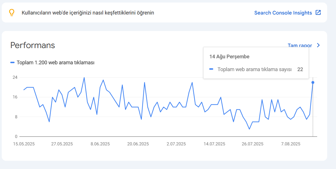The image size is (336, 169).
Task: Click the highlighted 14 Ağu data point dot
Action: pos(313,83)
